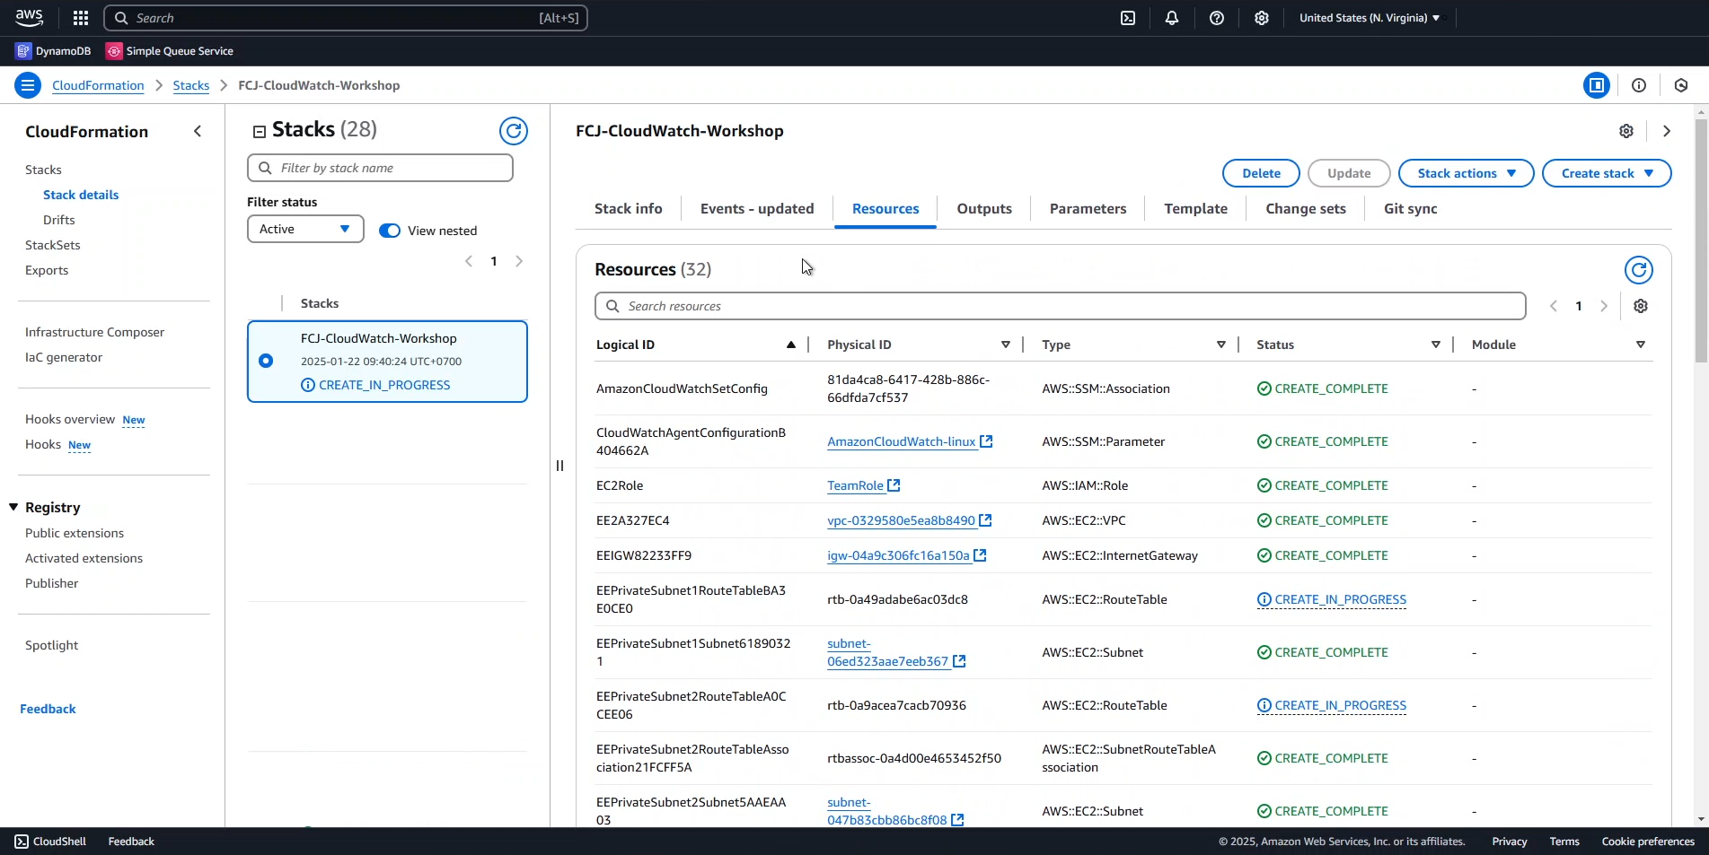
Task: Open AmazonCloudWatch-linux external link icon
Action: pos(986,441)
